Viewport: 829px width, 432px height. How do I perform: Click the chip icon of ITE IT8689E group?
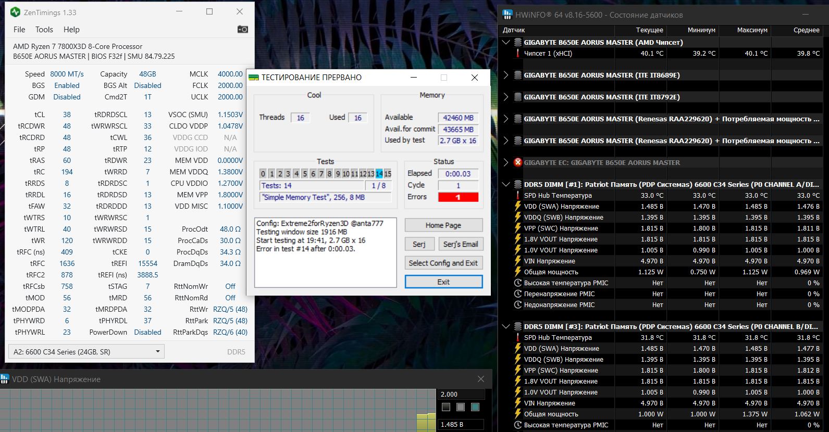click(x=517, y=75)
